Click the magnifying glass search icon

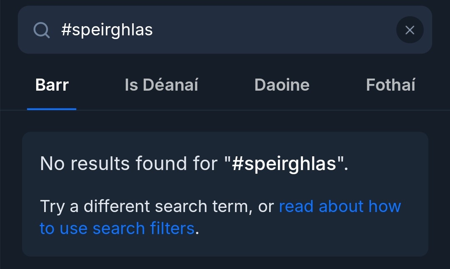[42, 30]
